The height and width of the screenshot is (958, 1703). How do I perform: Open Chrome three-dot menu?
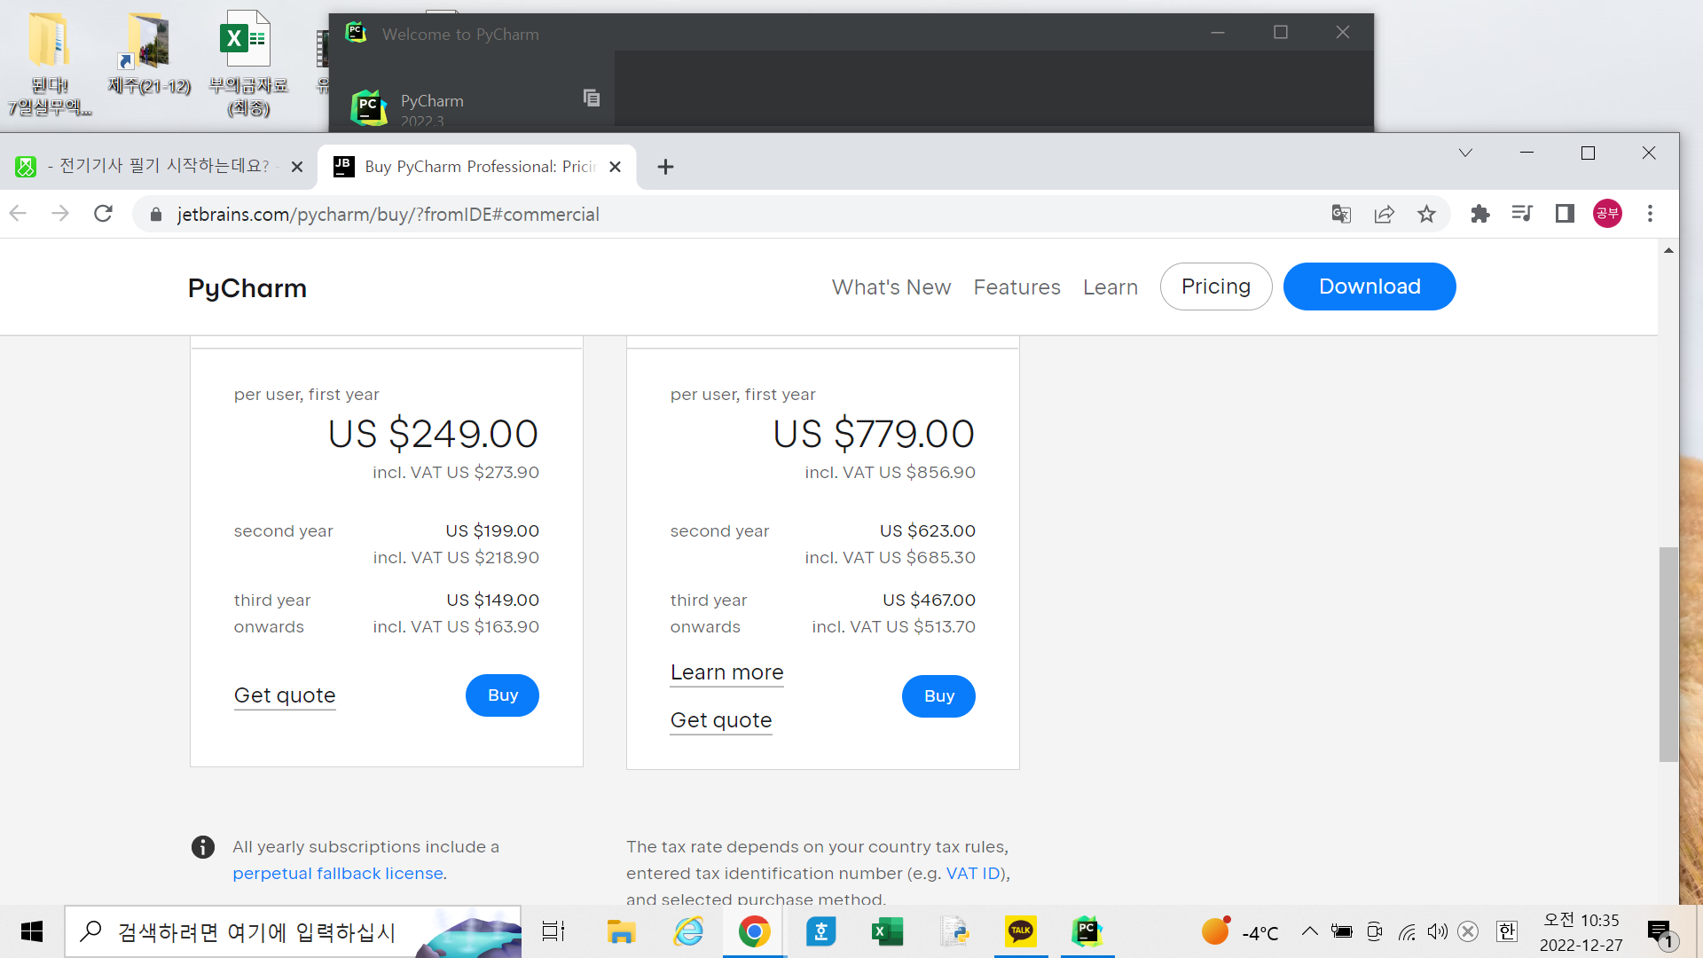[x=1650, y=214]
